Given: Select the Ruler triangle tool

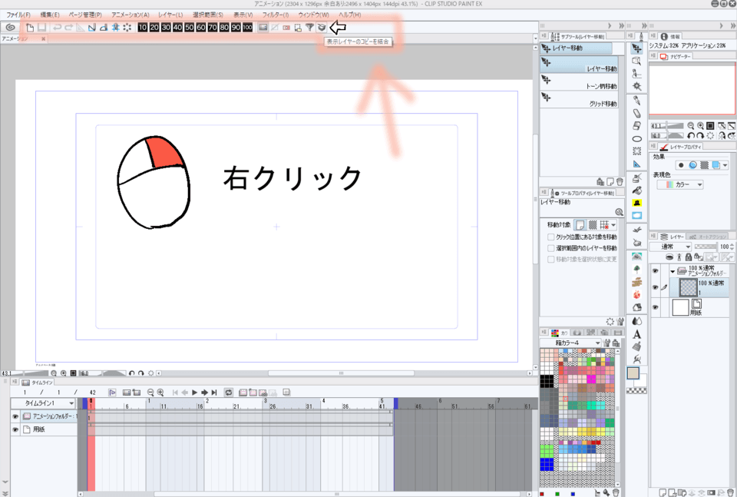Looking at the screenshot, I should (x=636, y=164).
